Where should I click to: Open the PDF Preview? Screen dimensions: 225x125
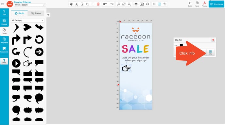coord(205,4)
